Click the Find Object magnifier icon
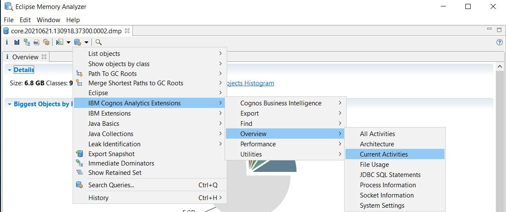506x212 pixels. point(99,42)
